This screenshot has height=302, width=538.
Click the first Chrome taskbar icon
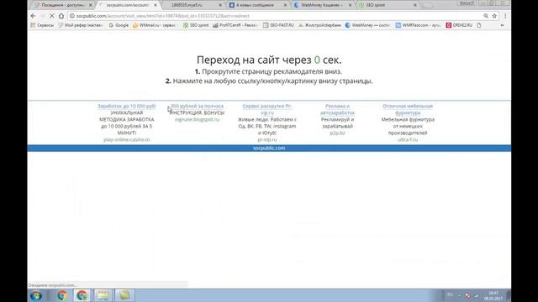(62, 295)
